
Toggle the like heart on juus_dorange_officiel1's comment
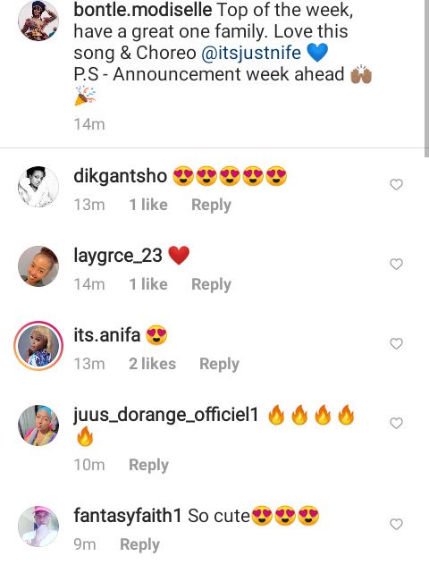click(x=396, y=423)
